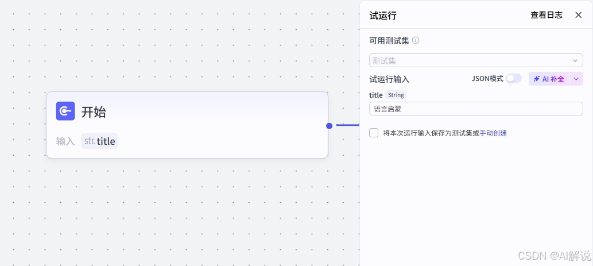Click the String type badge next to title

[x=396, y=95]
